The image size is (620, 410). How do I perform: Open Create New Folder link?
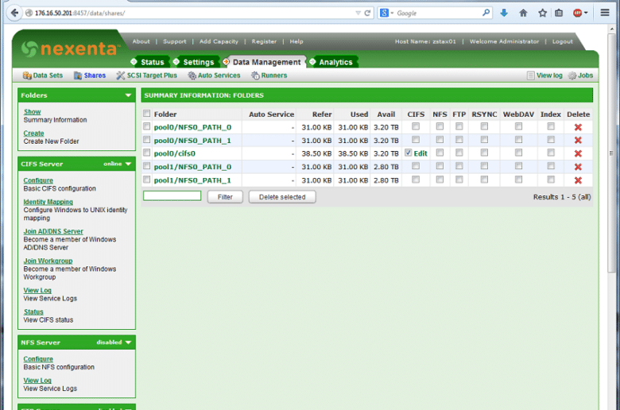pyautogui.click(x=33, y=133)
